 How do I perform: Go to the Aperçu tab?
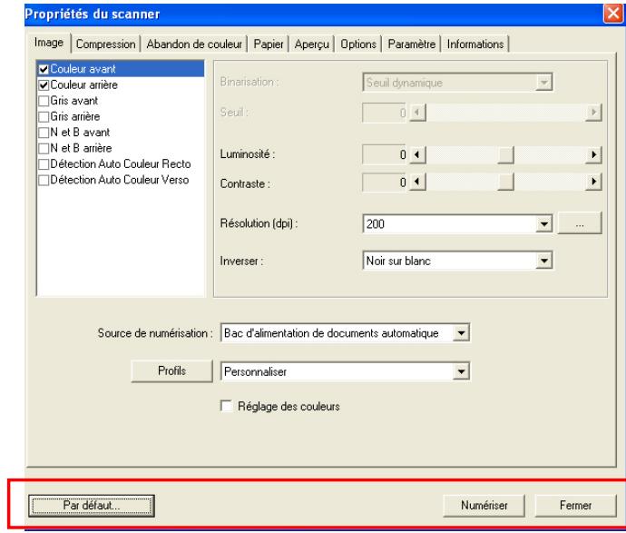pyautogui.click(x=312, y=44)
